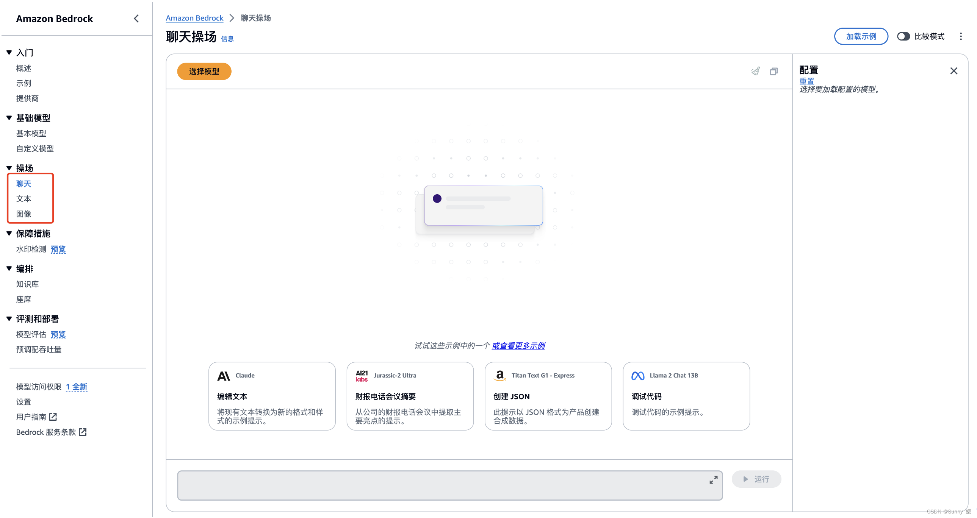Viewport: 977px width, 518px height.
Task: Click the Amazon logo on Titan card
Action: (500, 376)
